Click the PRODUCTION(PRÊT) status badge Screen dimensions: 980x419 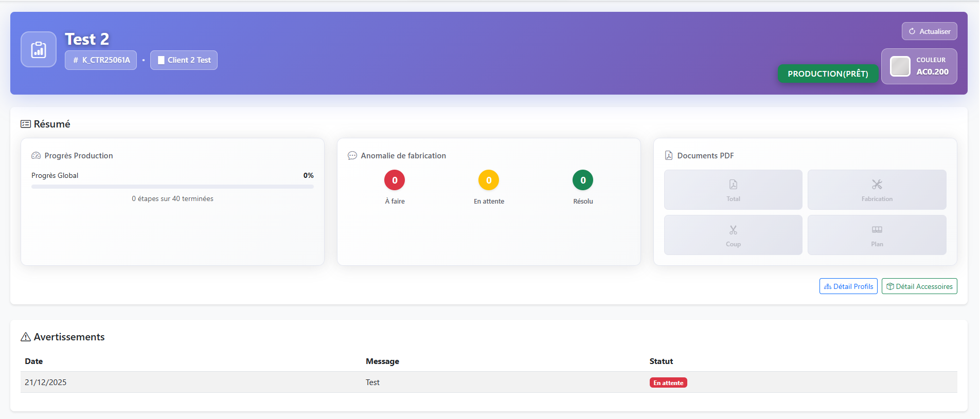click(827, 74)
